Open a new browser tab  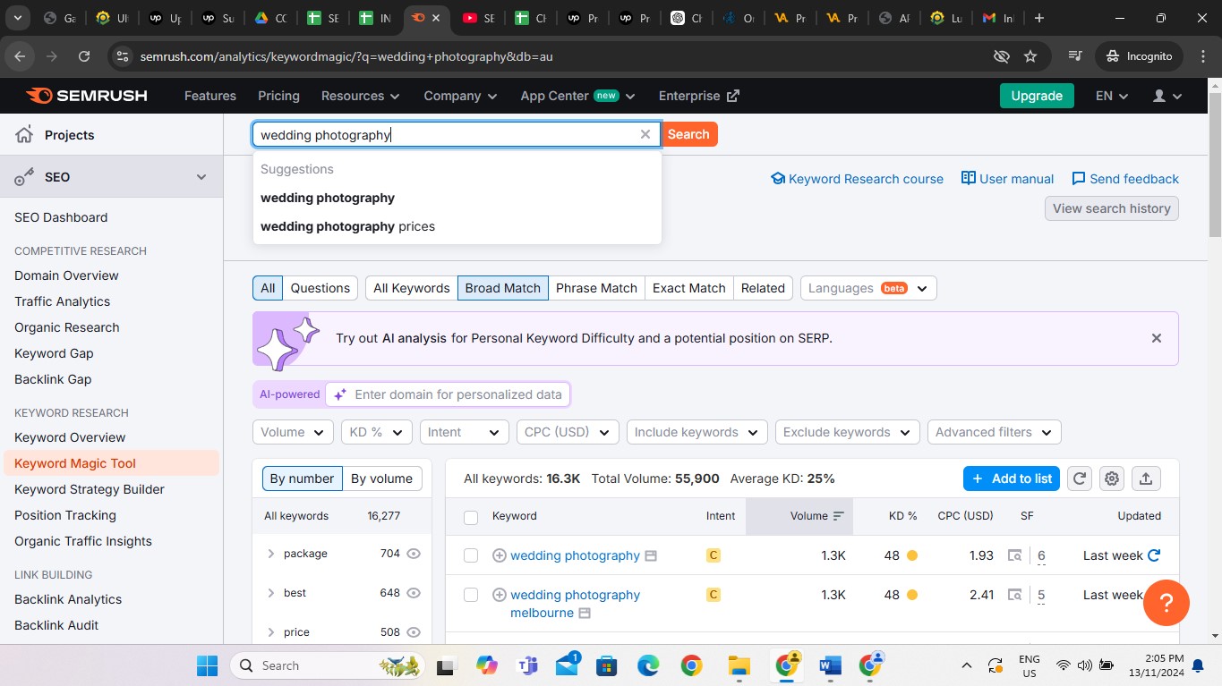1039,18
